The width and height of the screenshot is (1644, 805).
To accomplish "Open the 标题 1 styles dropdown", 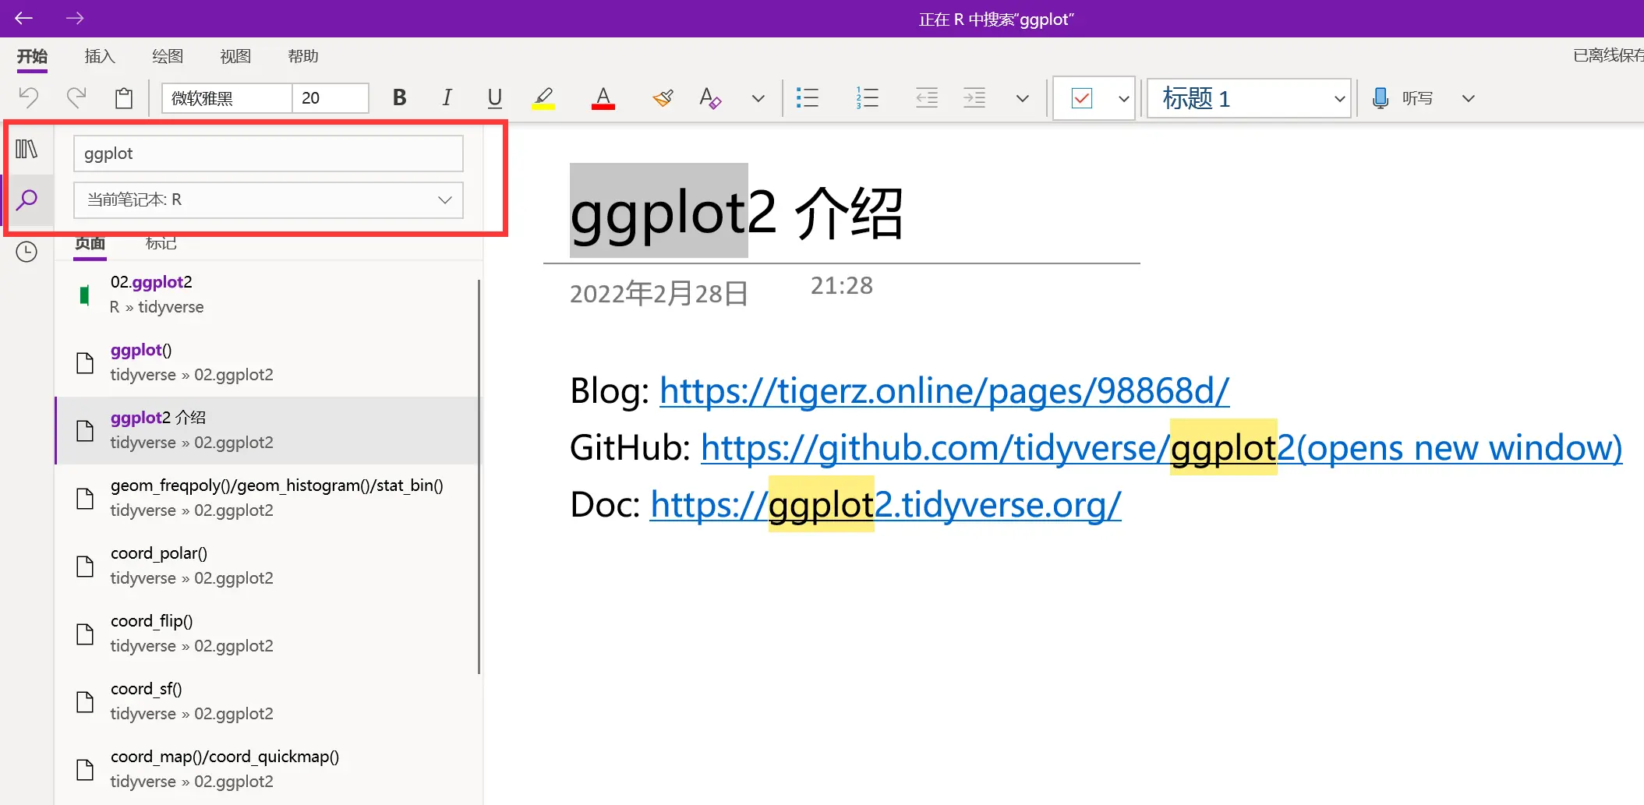I will pos(1339,99).
